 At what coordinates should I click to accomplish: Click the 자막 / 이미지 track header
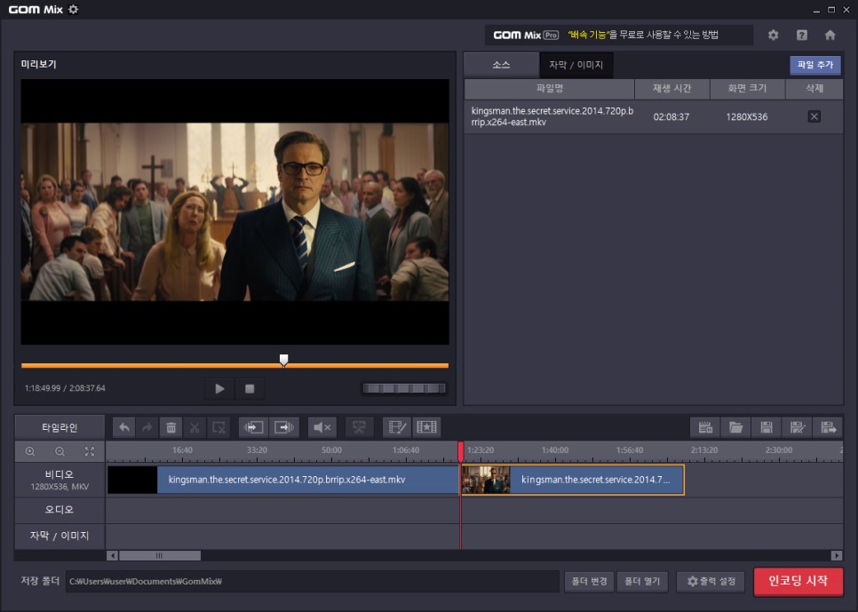(x=60, y=536)
